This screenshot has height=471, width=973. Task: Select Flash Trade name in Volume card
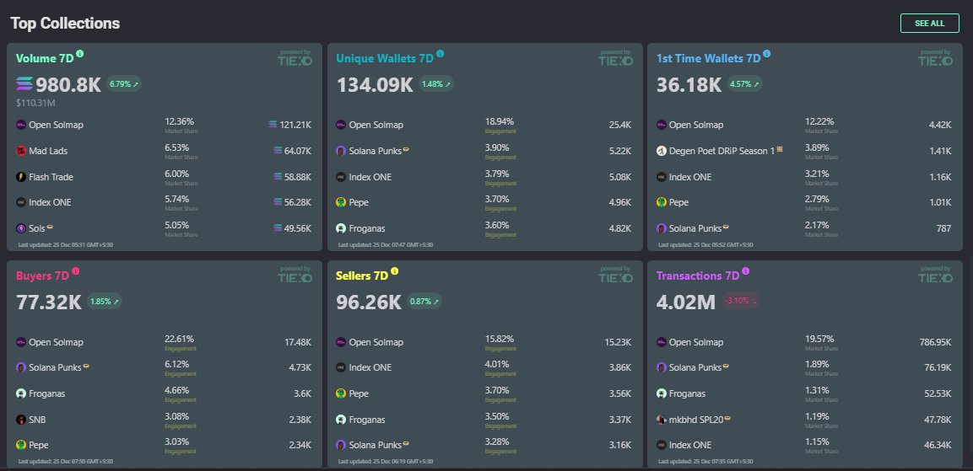click(51, 177)
